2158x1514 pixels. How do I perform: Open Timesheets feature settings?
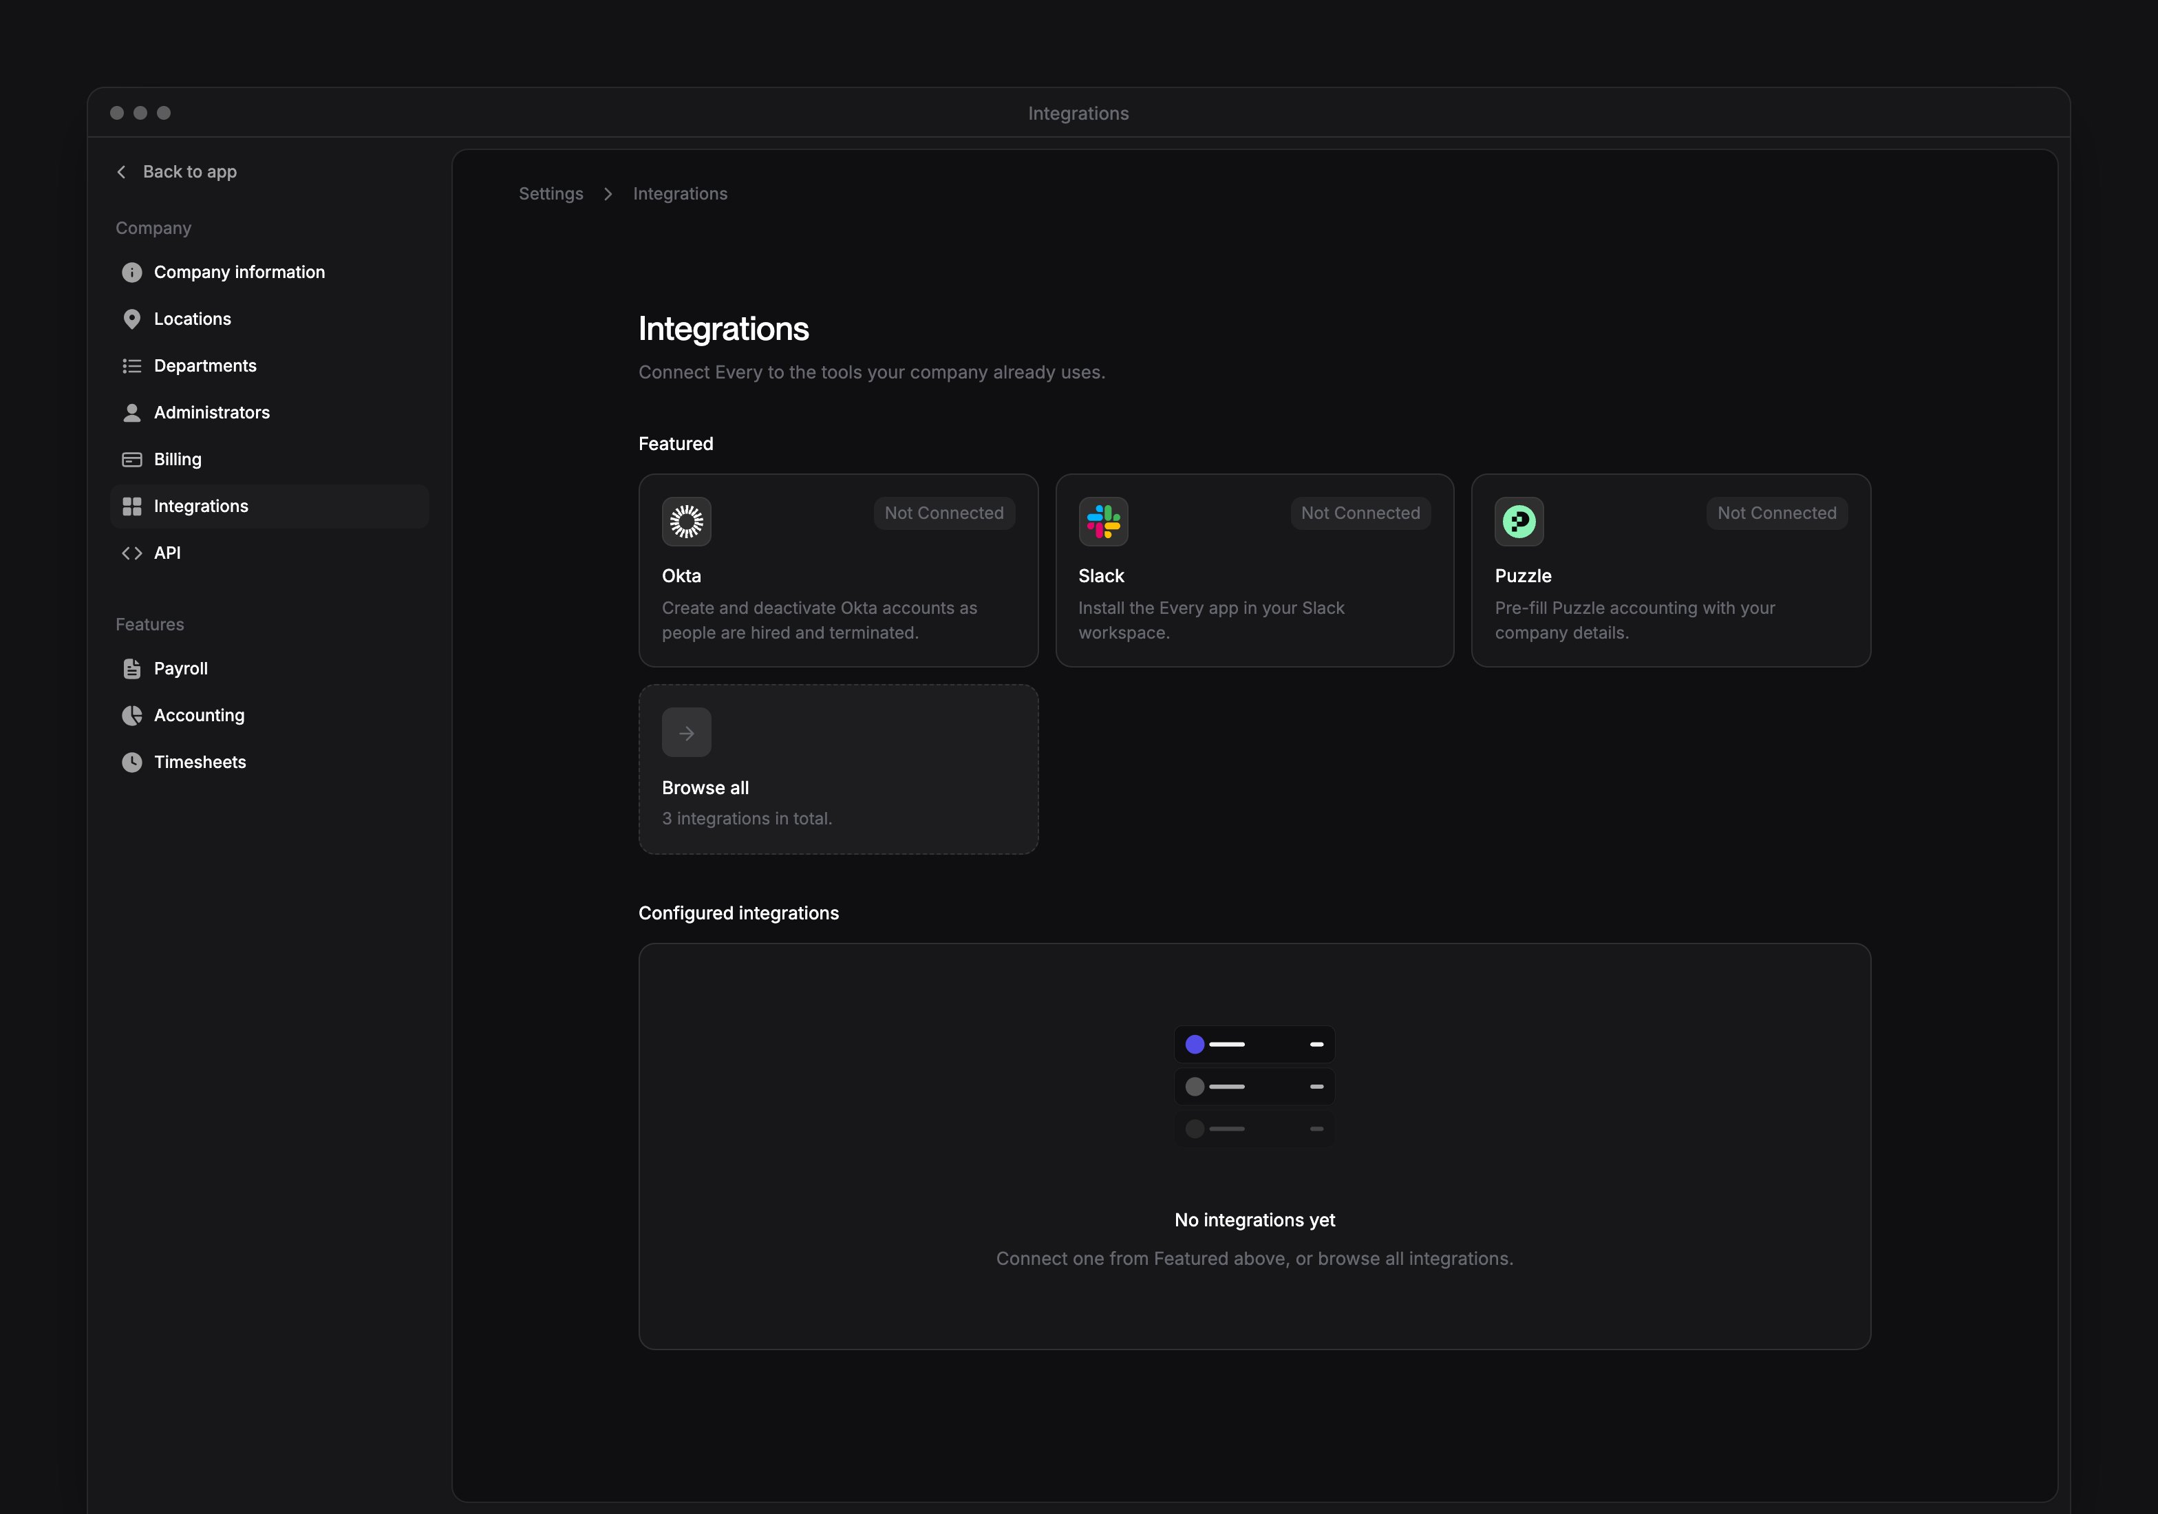pos(269,763)
